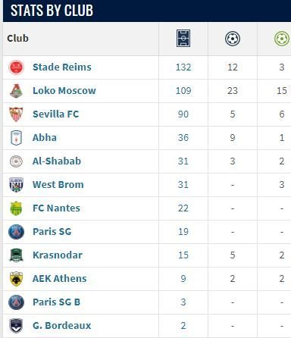The height and width of the screenshot is (338, 291).
Task: Click the Club column header
Action: click(x=17, y=39)
